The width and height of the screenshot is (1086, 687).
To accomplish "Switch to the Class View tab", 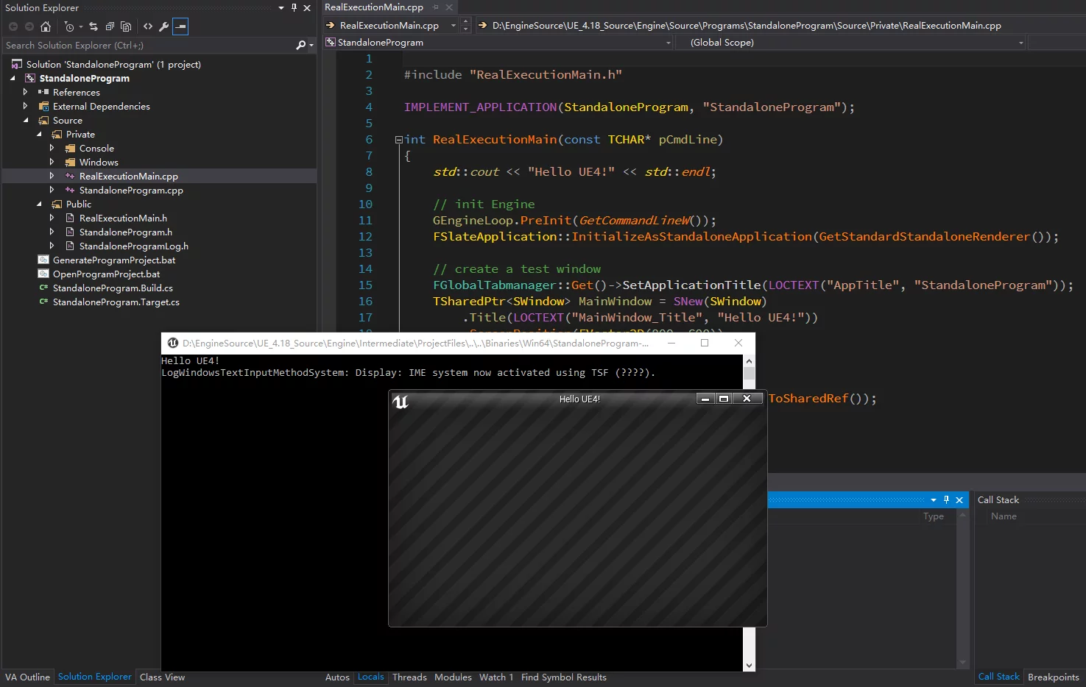I will [162, 677].
